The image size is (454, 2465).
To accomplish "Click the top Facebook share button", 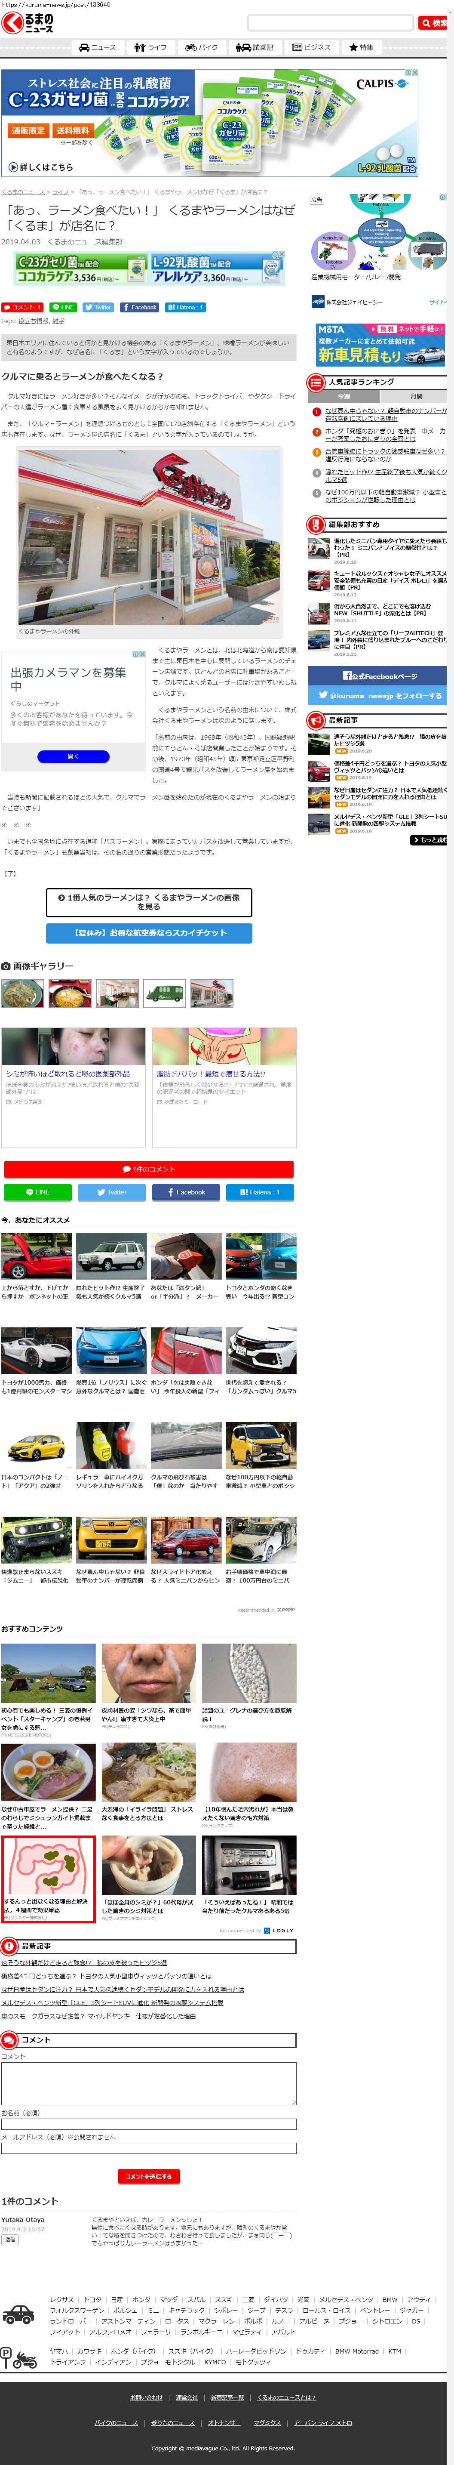I will coord(140,307).
